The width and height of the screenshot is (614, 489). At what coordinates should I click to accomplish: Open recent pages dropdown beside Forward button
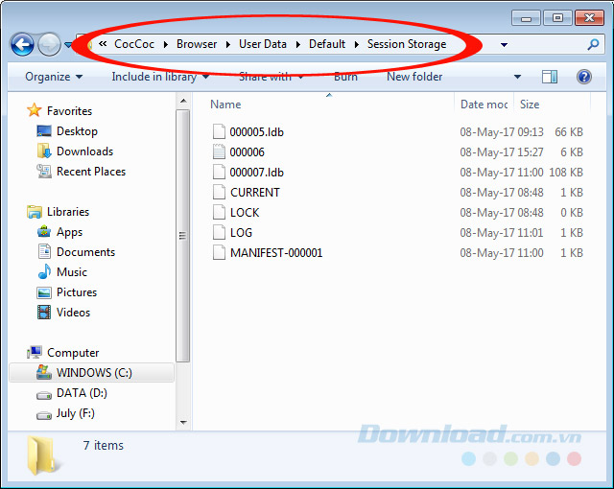(x=67, y=45)
